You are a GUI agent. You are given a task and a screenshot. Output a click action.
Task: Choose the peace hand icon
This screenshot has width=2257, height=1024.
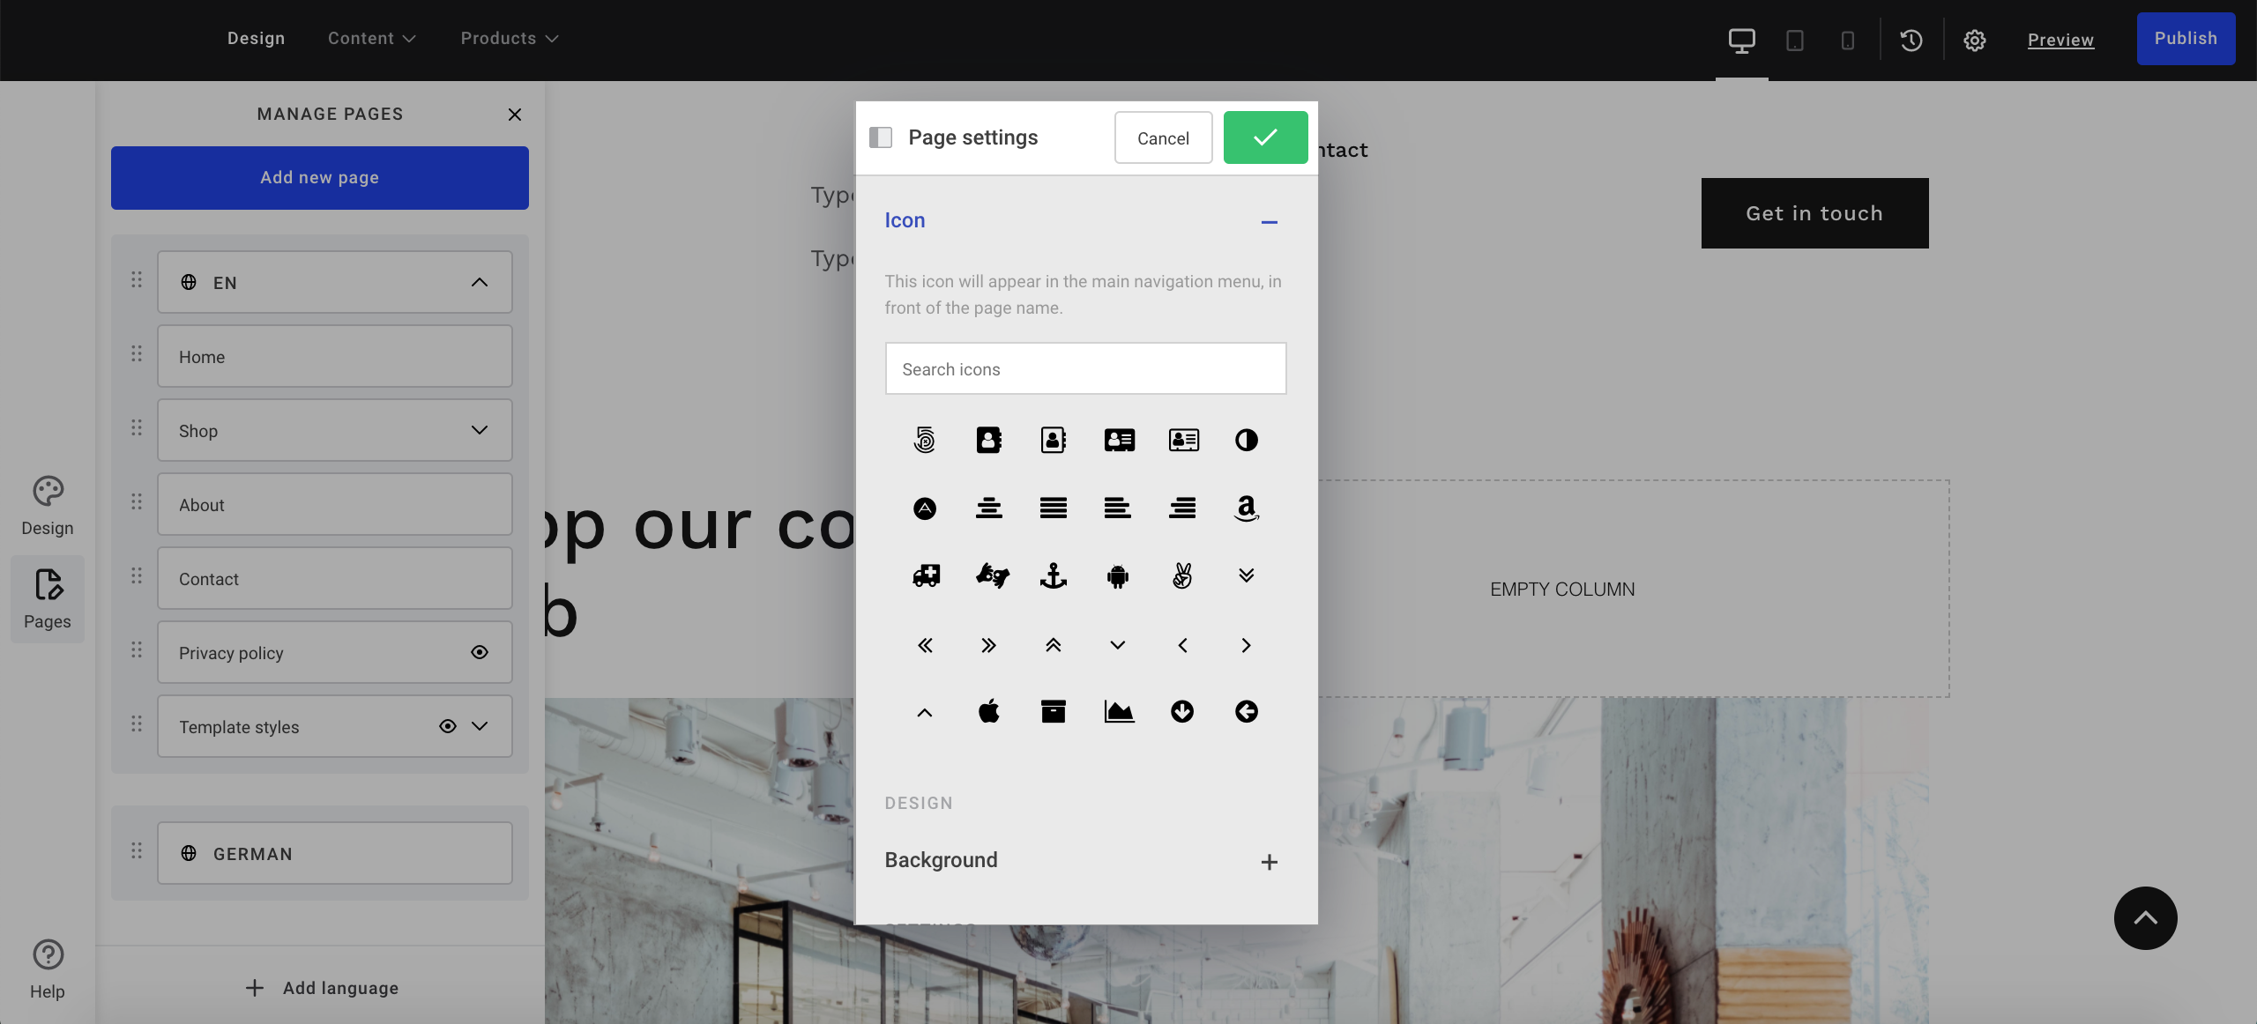(1182, 576)
